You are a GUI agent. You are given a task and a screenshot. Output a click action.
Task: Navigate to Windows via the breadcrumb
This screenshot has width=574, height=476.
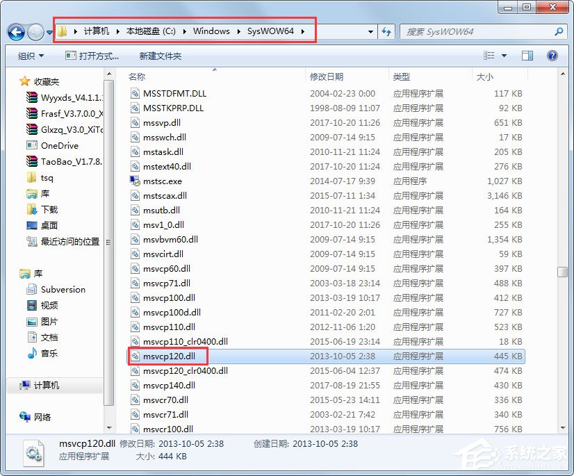[211, 31]
